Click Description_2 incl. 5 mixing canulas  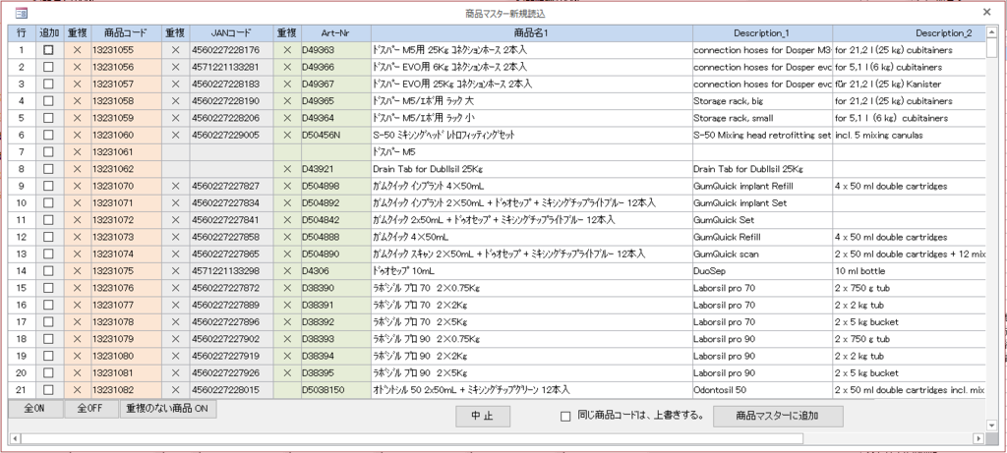coord(910,135)
